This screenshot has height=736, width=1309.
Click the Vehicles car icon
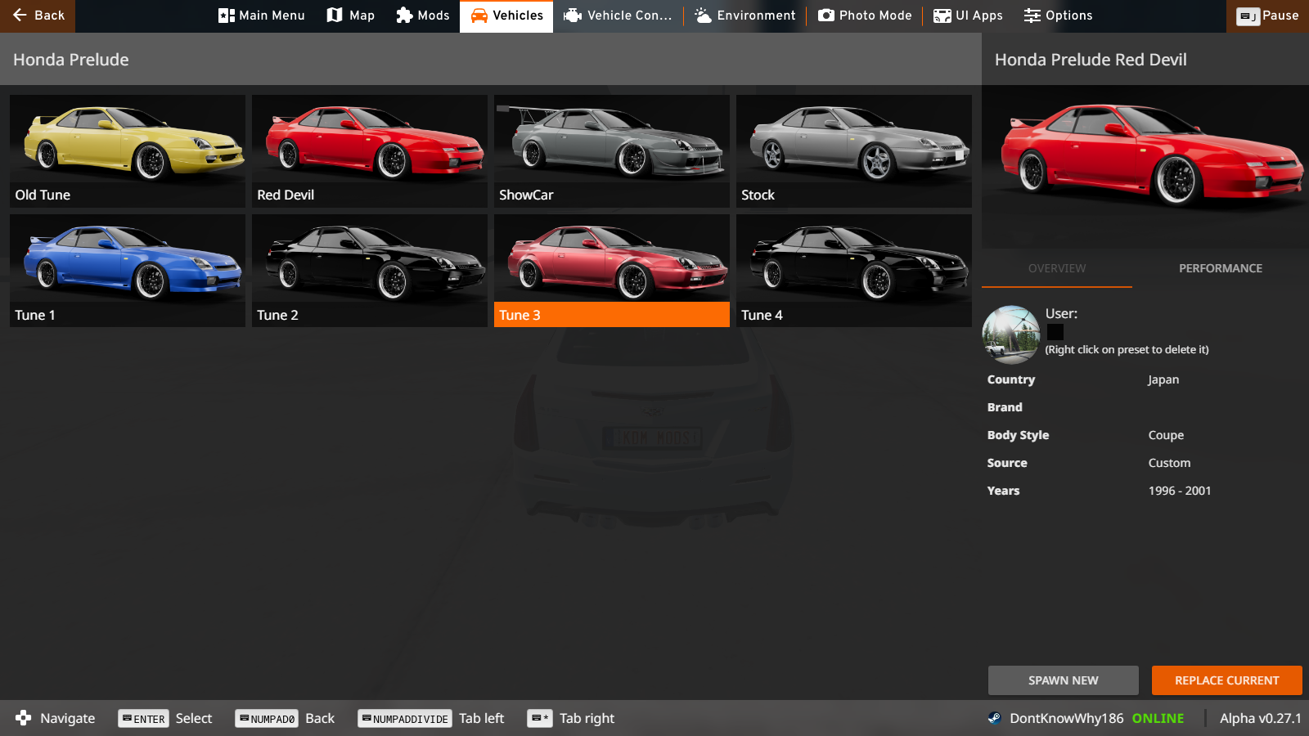479,16
